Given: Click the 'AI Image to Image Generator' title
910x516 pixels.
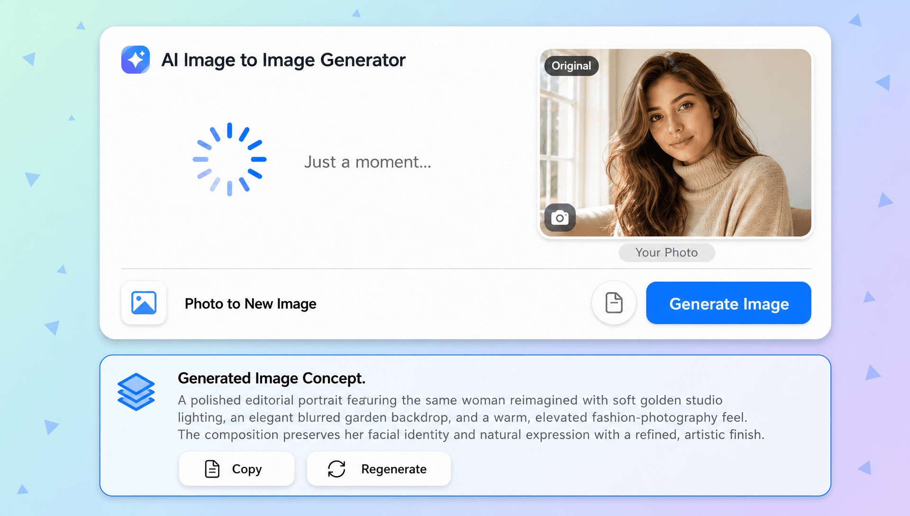Looking at the screenshot, I should [283, 60].
